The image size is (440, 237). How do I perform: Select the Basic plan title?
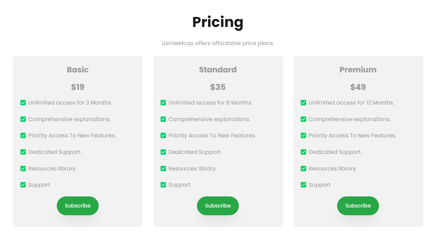pyautogui.click(x=78, y=69)
